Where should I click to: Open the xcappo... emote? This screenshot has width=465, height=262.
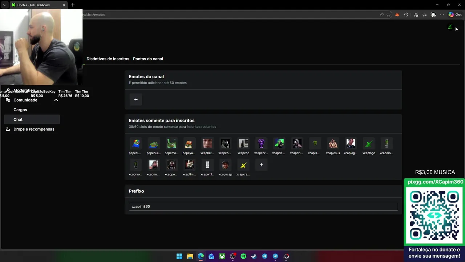pyautogui.click(x=171, y=165)
